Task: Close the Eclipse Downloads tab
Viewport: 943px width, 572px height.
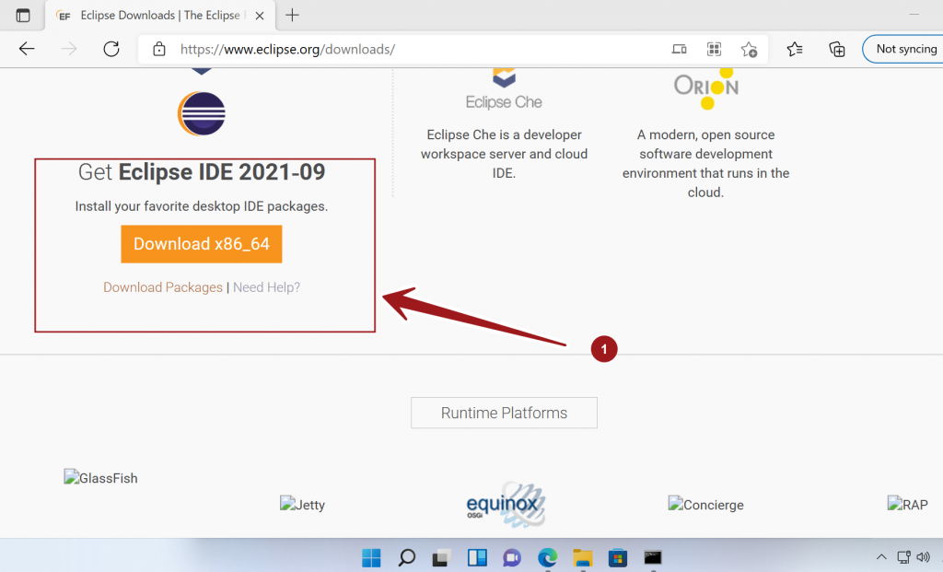Action: (x=260, y=16)
